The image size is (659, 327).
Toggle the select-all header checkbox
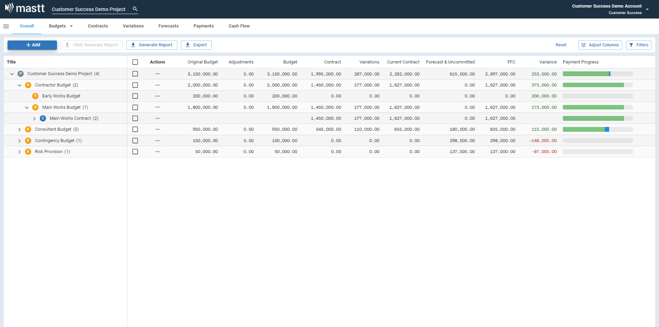[x=135, y=62]
